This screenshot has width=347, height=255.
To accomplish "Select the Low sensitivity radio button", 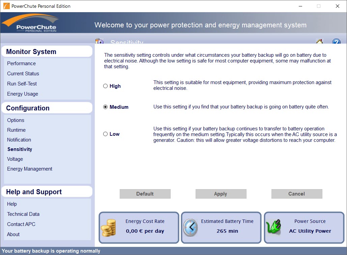I will coord(105,134).
